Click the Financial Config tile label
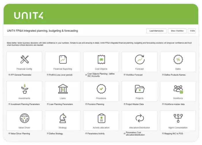The height and width of the screenshot is (145, 202). (24, 69)
